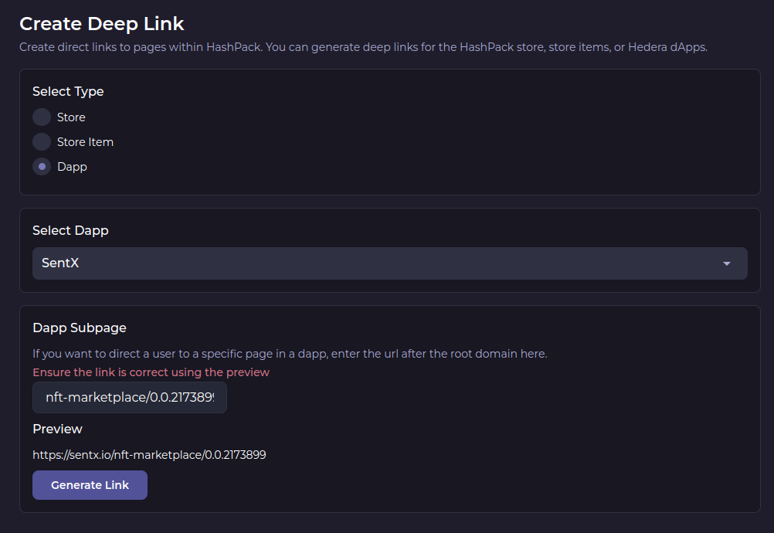Click the SentX selected value text
Viewport: 774px width, 533px height.
click(x=60, y=263)
